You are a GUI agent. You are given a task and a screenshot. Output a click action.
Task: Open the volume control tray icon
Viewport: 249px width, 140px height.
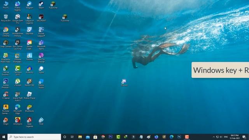[221, 137]
